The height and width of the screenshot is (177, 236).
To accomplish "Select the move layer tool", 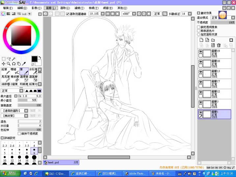I will [x=4, y=64].
